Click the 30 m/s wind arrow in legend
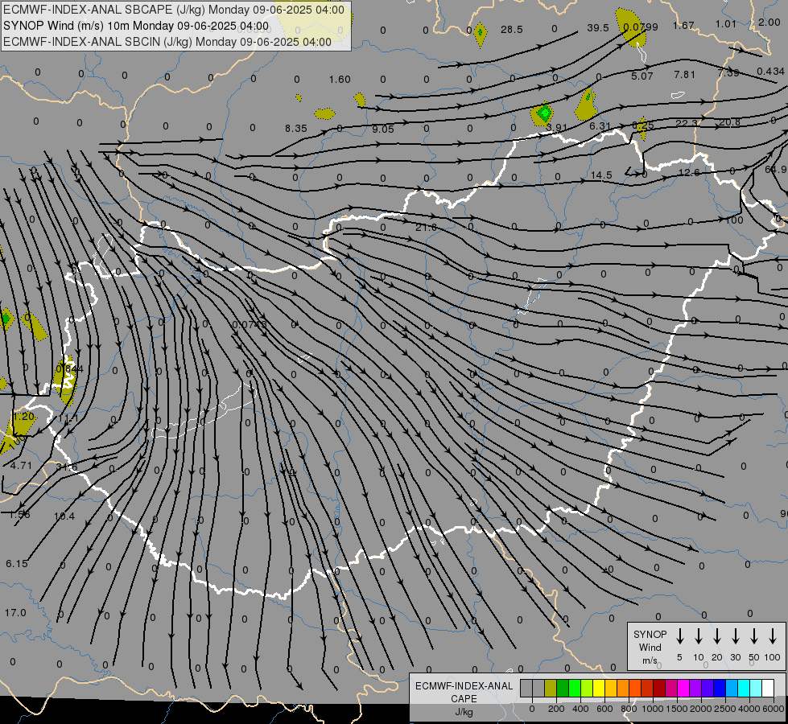Viewport: 788px width, 724px height. (735, 636)
